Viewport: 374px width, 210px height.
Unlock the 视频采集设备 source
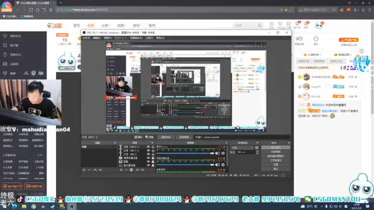pyautogui.click(x=153, y=158)
